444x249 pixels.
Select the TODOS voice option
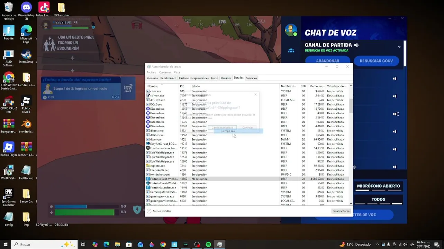(378, 200)
